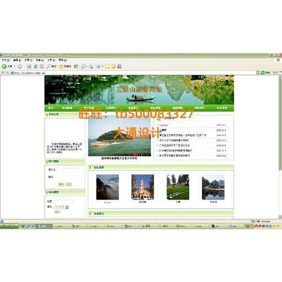Open the lake reflection mountain thumbnail
This screenshot has width=282, height=282.
213,187
